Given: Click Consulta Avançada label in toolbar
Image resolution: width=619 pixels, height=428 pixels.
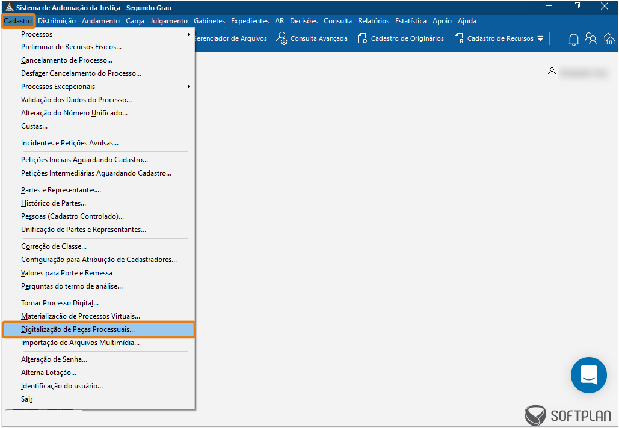Looking at the screenshot, I should point(319,38).
